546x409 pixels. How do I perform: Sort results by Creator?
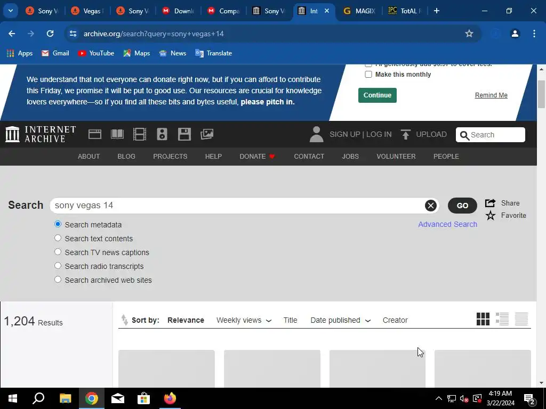pyautogui.click(x=395, y=320)
